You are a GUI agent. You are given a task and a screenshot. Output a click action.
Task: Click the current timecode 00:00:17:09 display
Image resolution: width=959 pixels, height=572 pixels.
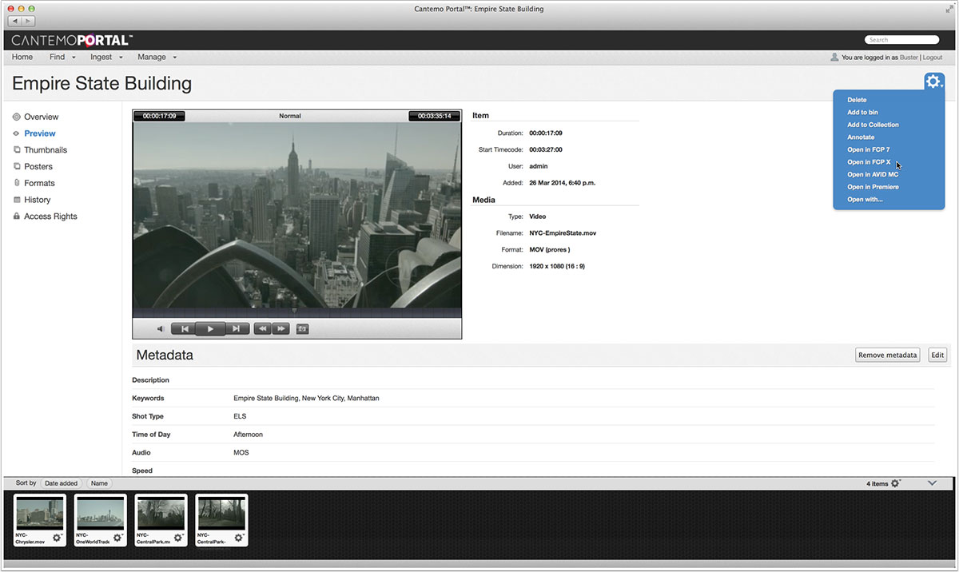point(159,116)
